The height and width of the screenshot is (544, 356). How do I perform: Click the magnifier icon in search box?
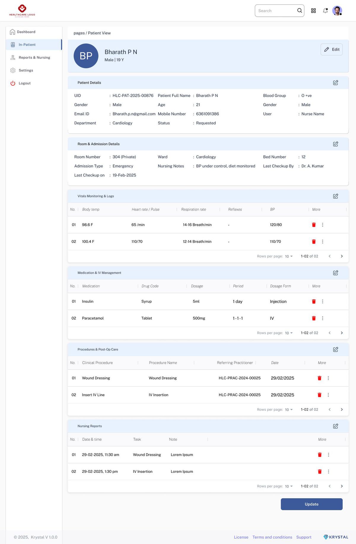pyautogui.click(x=300, y=11)
